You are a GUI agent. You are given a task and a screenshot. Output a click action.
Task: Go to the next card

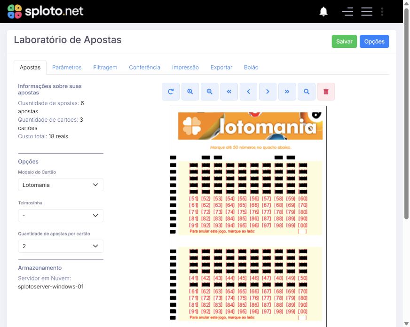coord(268,92)
